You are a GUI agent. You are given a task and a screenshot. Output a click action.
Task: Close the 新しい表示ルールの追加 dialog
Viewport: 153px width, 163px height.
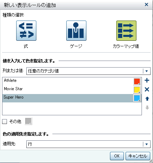tap(146, 5)
